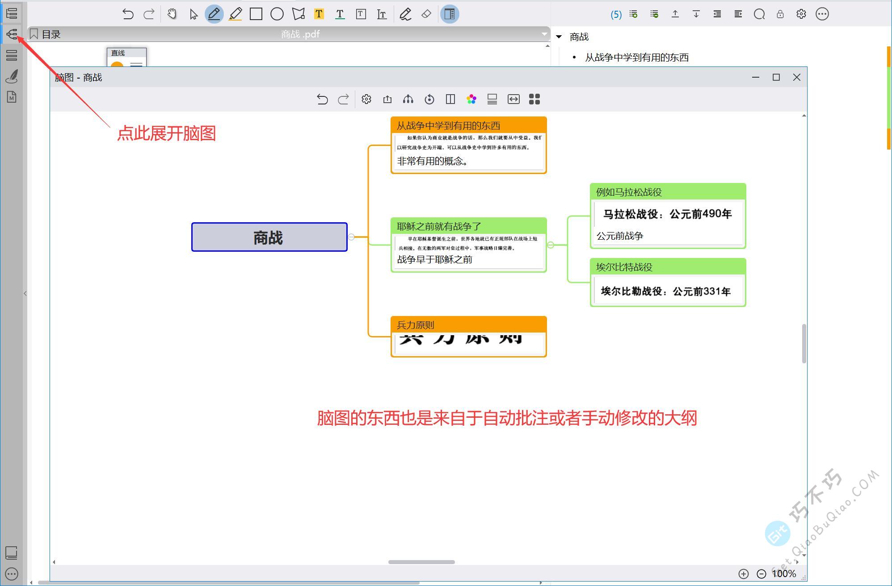Collapse children of 耶稣之前就有战争了 node

tap(551, 245)
